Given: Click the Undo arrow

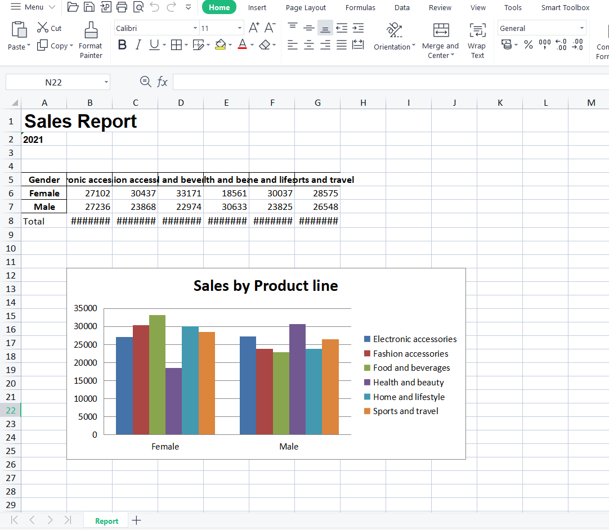Looking at the screenshot, I should [x=155, y=7].
